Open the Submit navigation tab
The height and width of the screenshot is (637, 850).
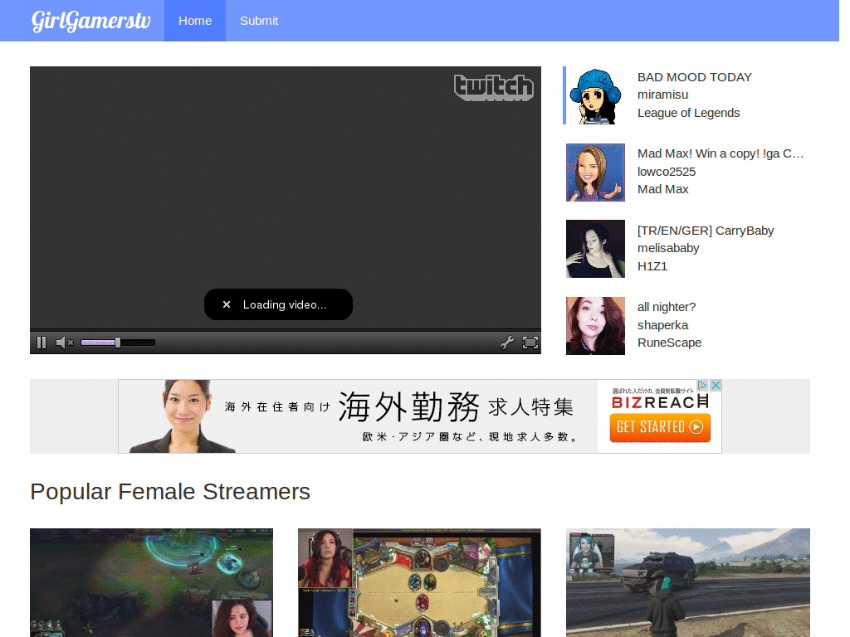click(259, 21)
